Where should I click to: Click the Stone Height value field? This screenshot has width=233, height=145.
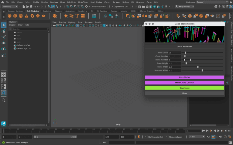coord(175,63)
